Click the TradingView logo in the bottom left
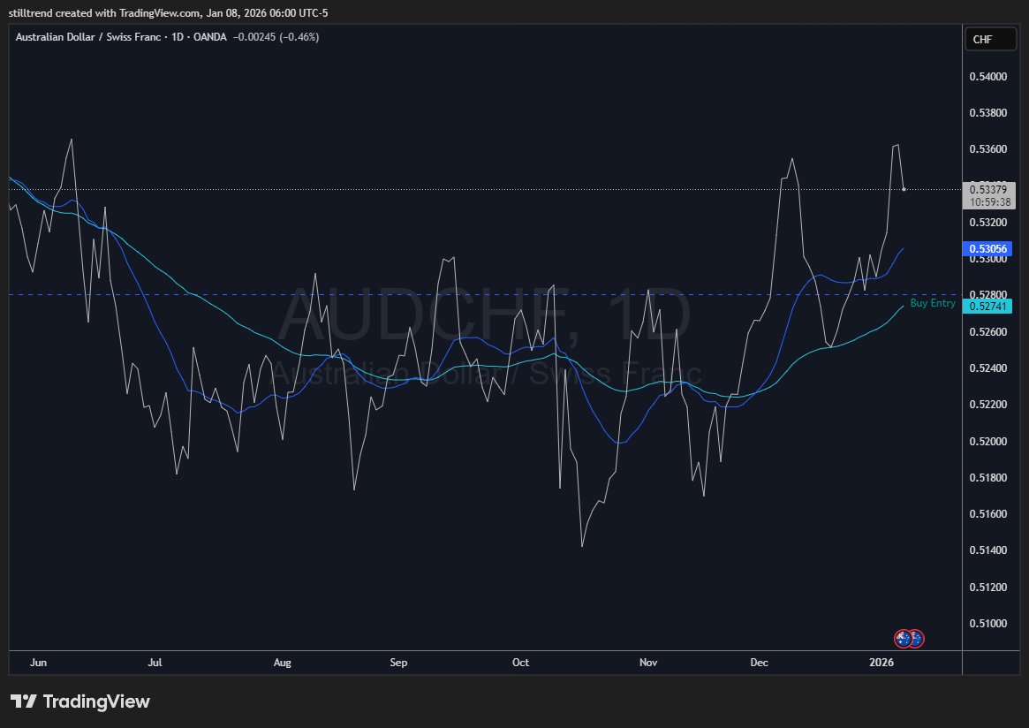 click(79, 701)
